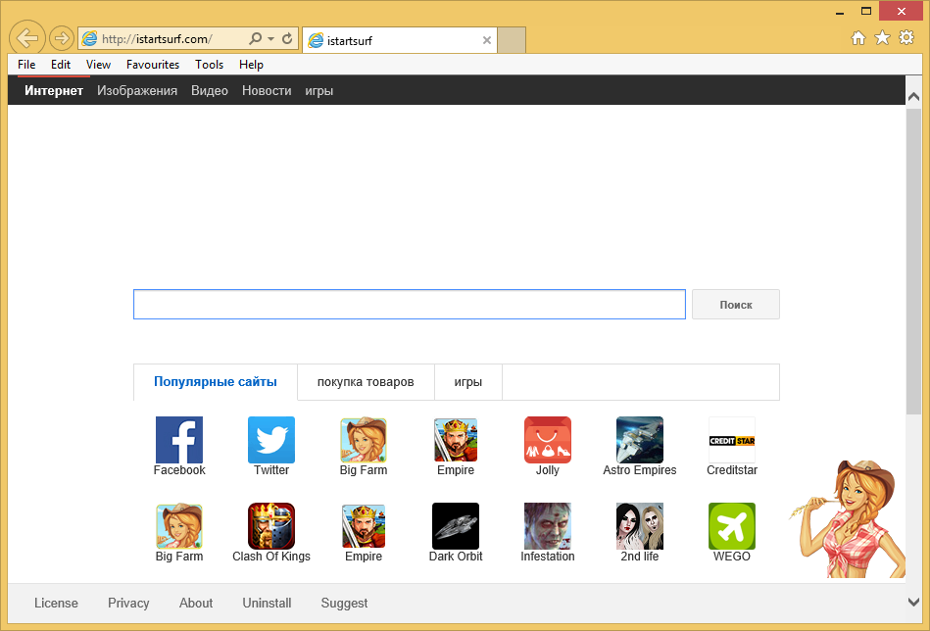930x631 pixels.
Task: Open the File menu
Action: [26, 65]
